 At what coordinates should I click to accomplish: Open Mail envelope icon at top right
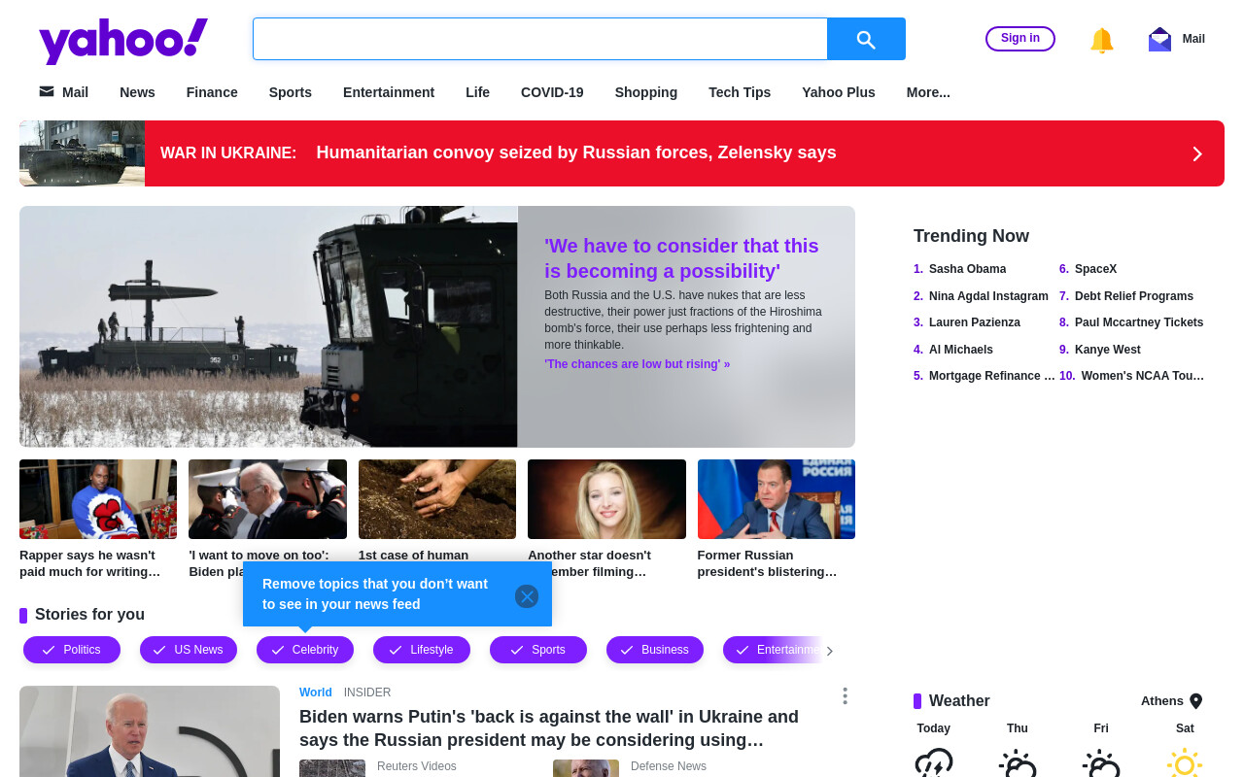point(1159,39)
